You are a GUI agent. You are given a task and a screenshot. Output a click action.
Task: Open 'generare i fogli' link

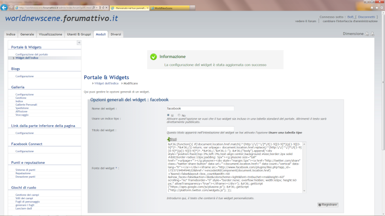tap(25, 205)
